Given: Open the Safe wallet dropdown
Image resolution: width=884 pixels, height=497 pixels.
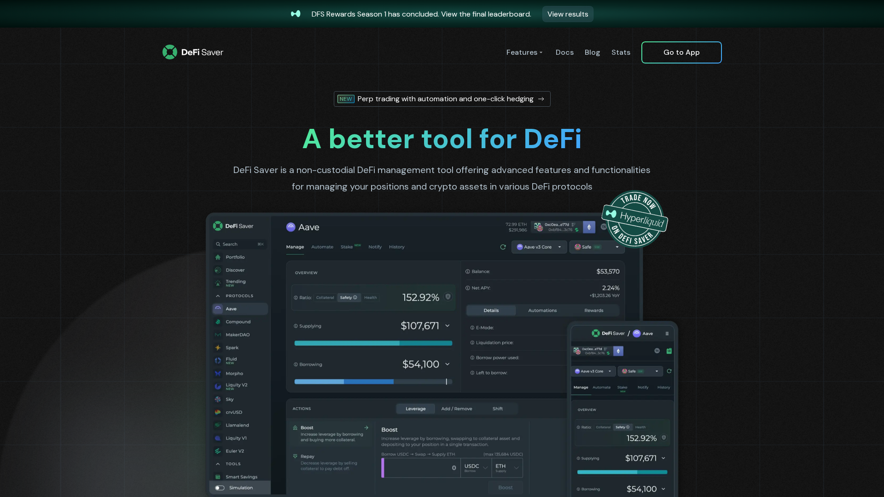Looking at the screenshot, I should coord(597,247).
